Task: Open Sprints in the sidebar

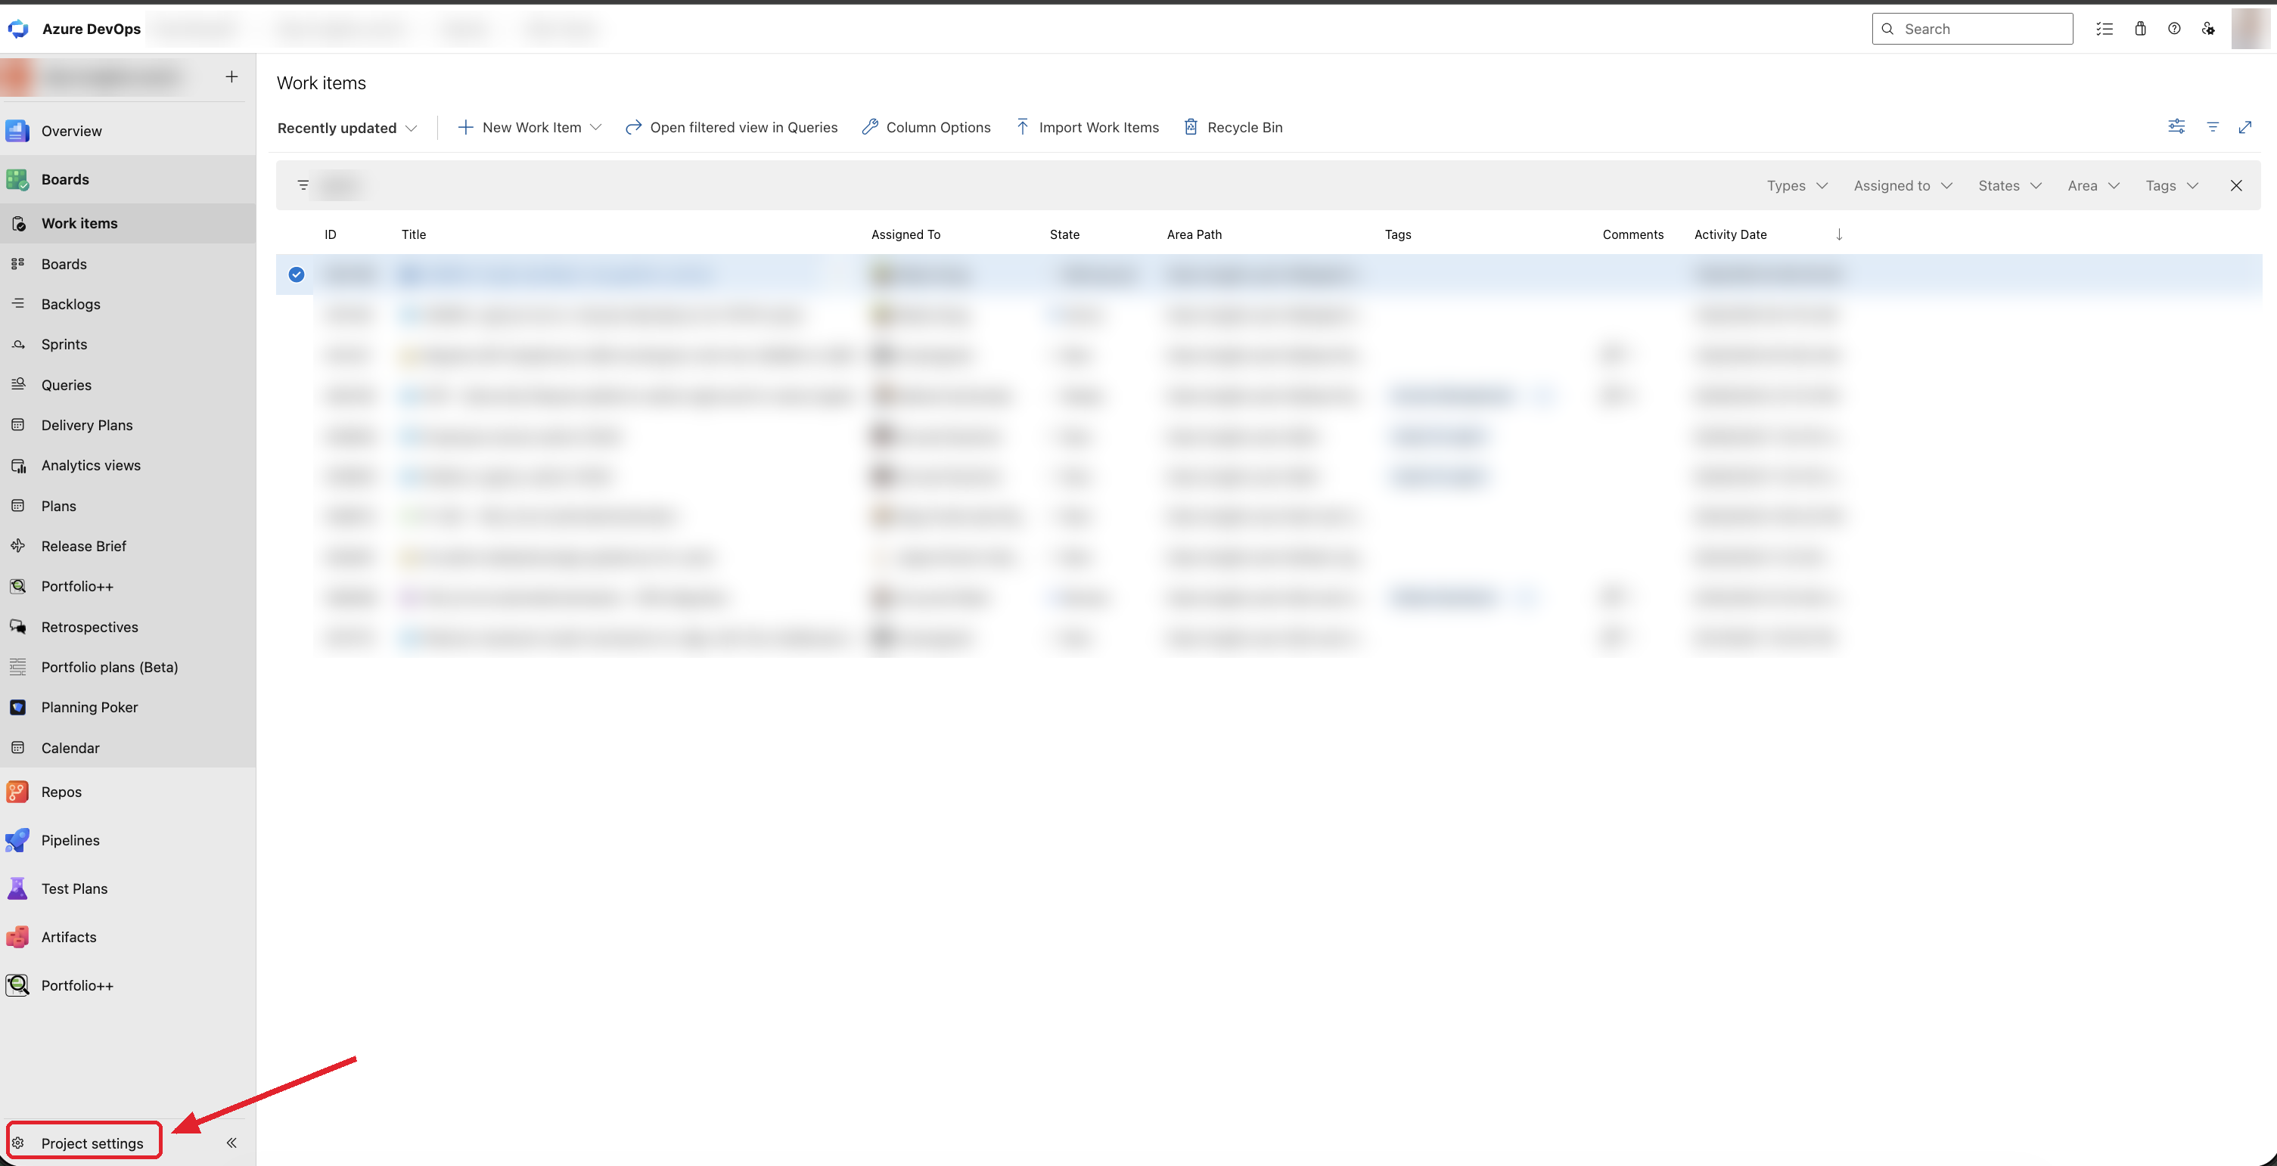Action: pyautogui.click(x=127, y=345)
